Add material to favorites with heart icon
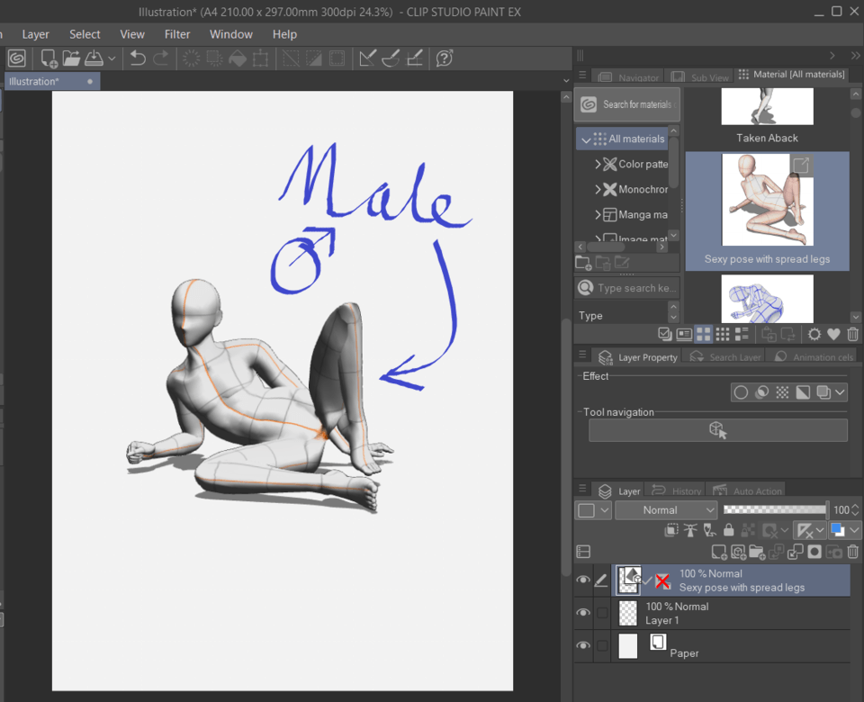 pos(833,334)
